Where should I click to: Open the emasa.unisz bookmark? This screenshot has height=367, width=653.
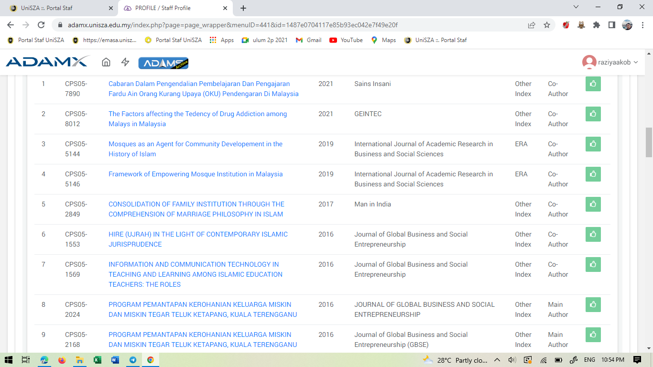(x=104, y=40)
